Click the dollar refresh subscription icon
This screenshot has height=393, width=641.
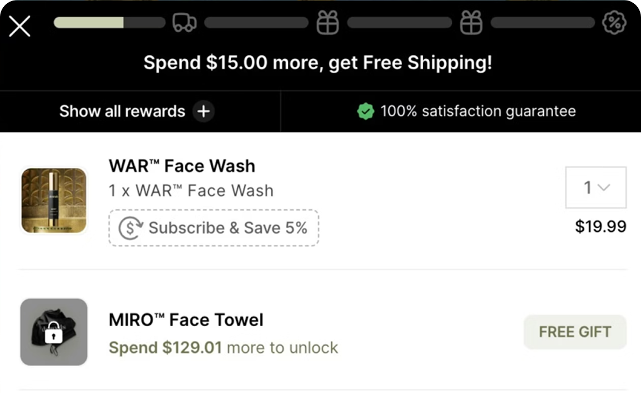[x=130, y=228]
